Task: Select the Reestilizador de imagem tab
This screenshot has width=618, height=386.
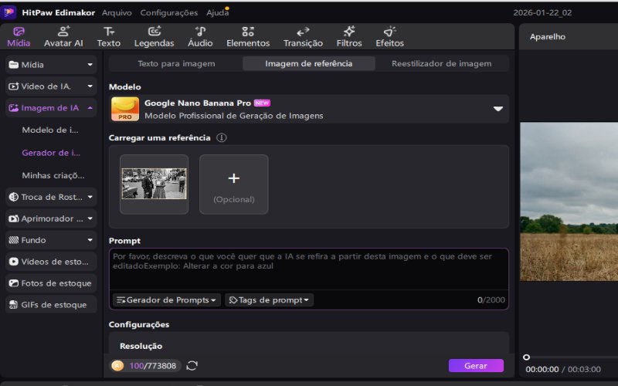Action: tap(441, 64)
